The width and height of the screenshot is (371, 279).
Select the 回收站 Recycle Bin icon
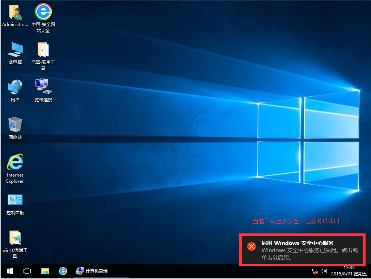coord(15,125)
